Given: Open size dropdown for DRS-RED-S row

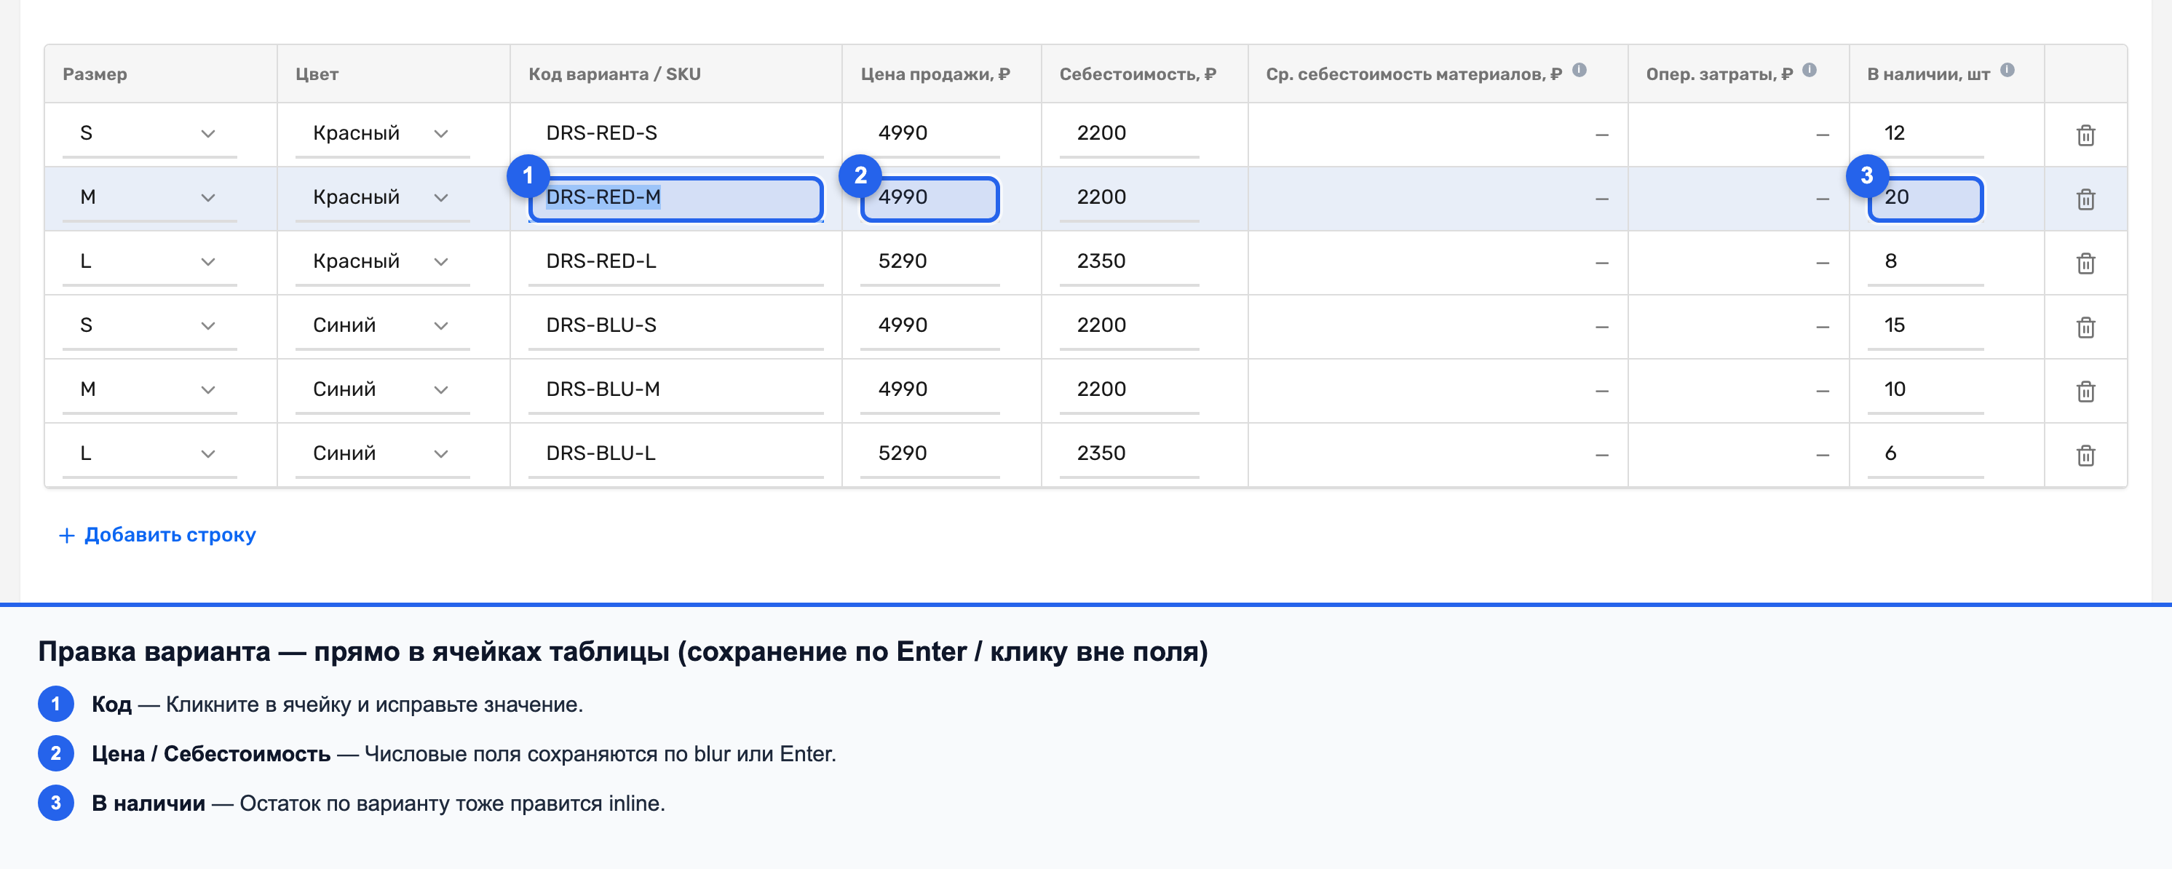Looking at the screenshot, I should (x=149, y=134).
